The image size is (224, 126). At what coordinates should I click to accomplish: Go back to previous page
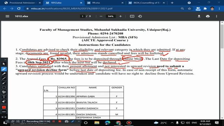5,8
